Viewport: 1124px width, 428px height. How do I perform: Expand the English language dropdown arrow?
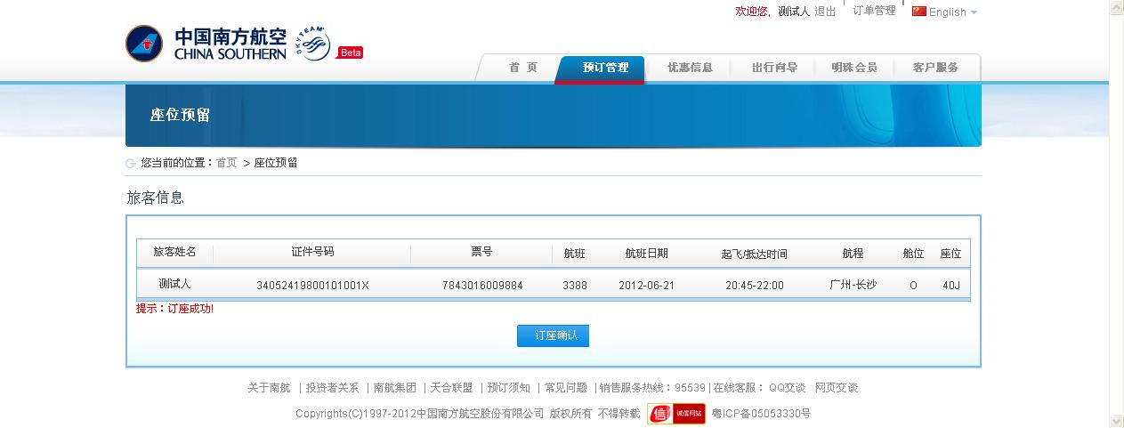pyautogui.click(x=974, y=12)
